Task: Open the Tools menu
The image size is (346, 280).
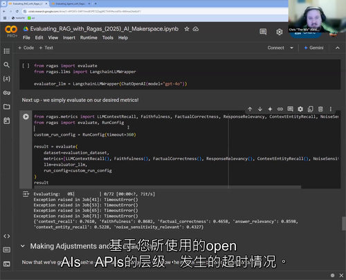Action: [x=108, y=37]
